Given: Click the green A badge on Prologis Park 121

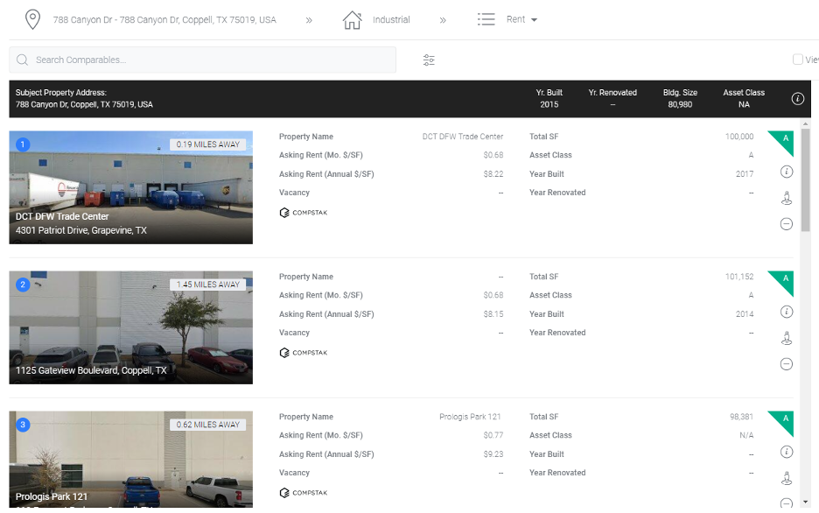Looking at the screenshot, I should [784, 420].
